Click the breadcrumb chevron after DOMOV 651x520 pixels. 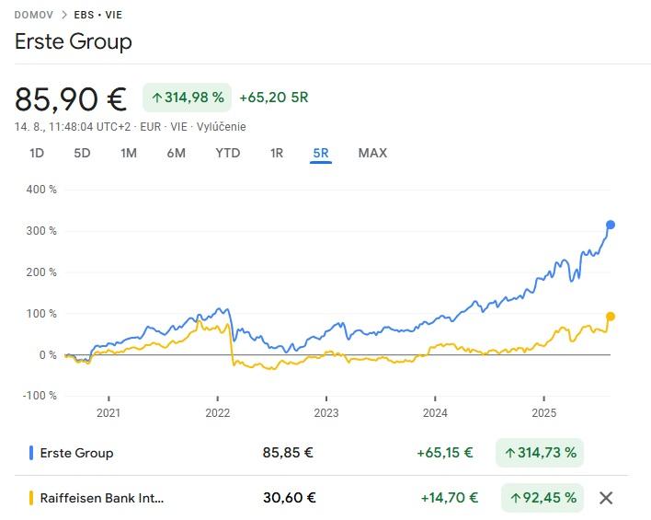click(63, 16)
